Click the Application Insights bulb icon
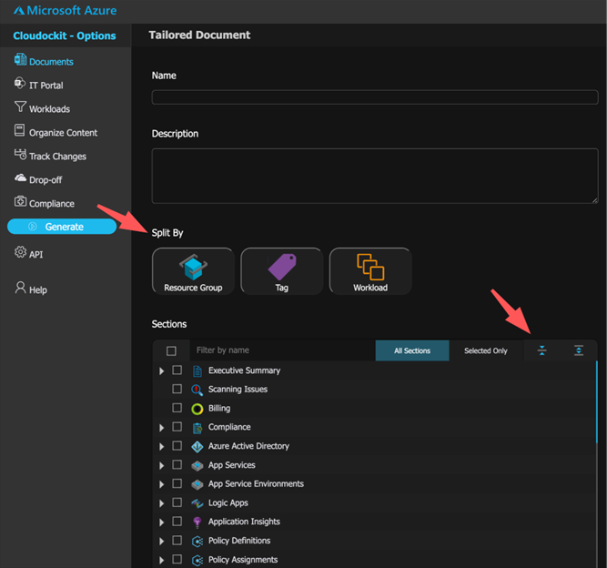Image resolution: width=607 pixels, height=568 pixels. 197,522
